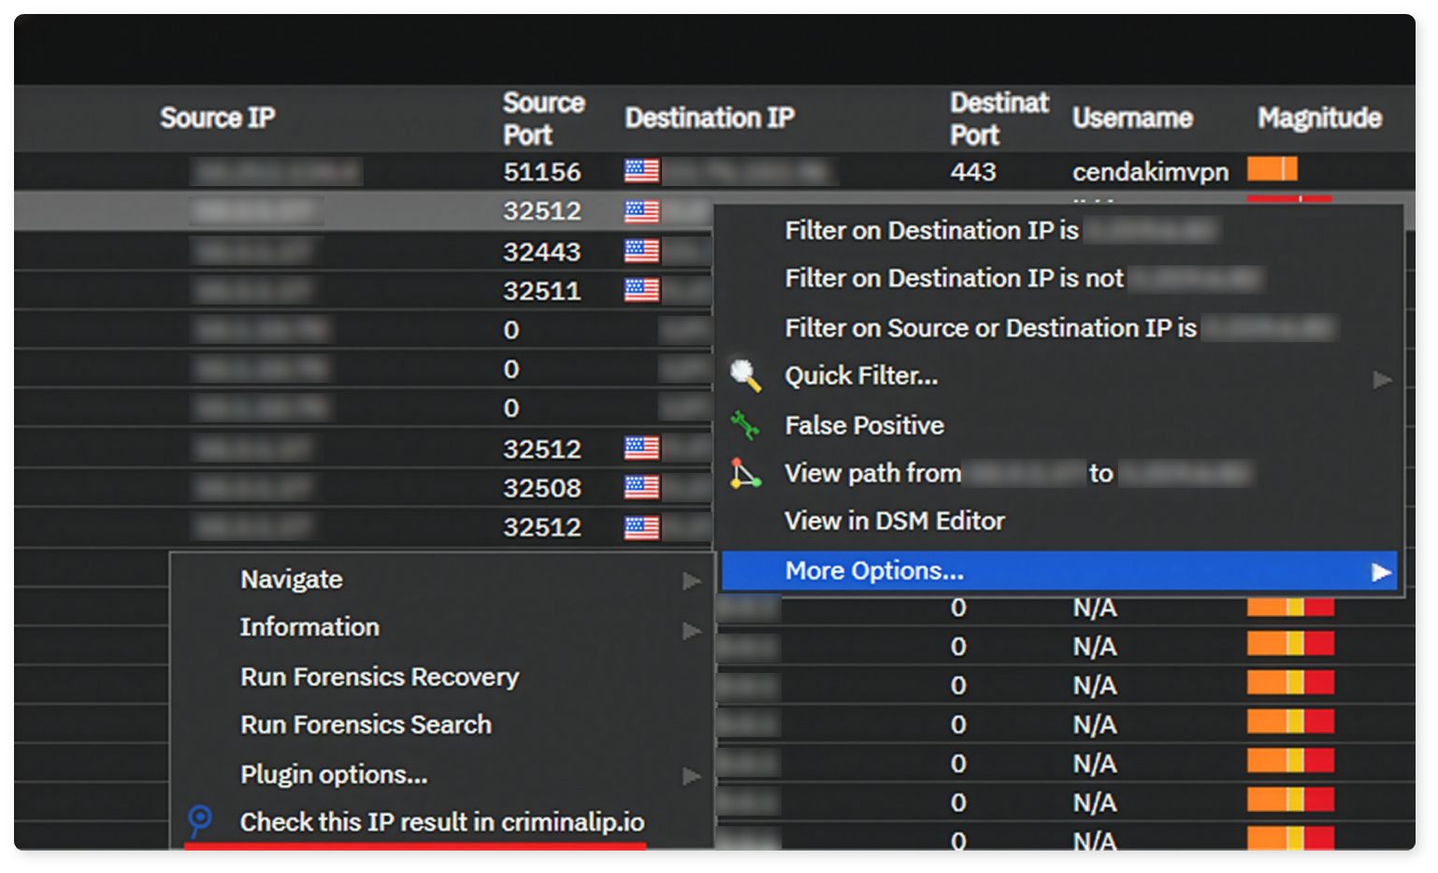Click US flag in source port 32511 row
Image resolution: width=1438 pixels, height=873 pixels.
coord(641,290)
